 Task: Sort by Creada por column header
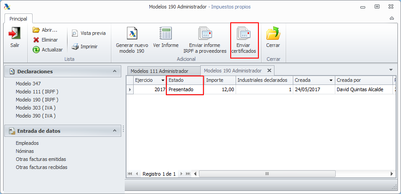coord(363,80)
